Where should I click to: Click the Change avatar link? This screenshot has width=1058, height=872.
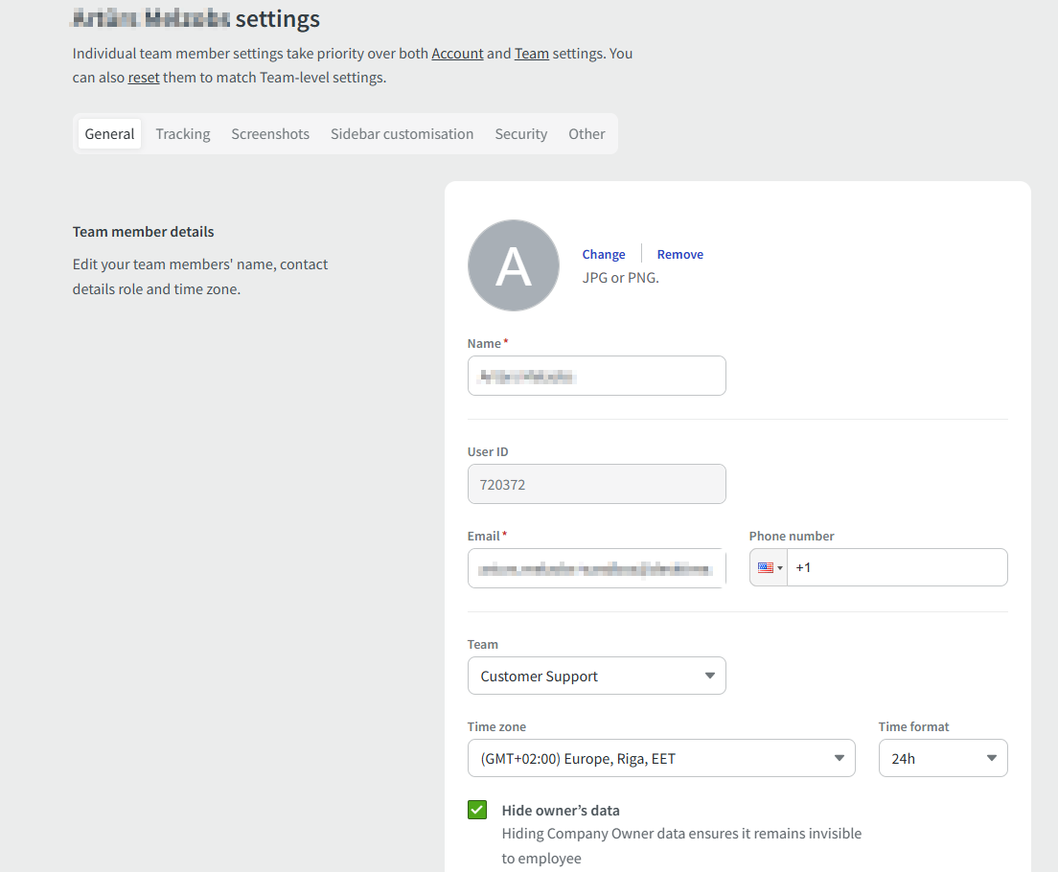click(604, 254)
